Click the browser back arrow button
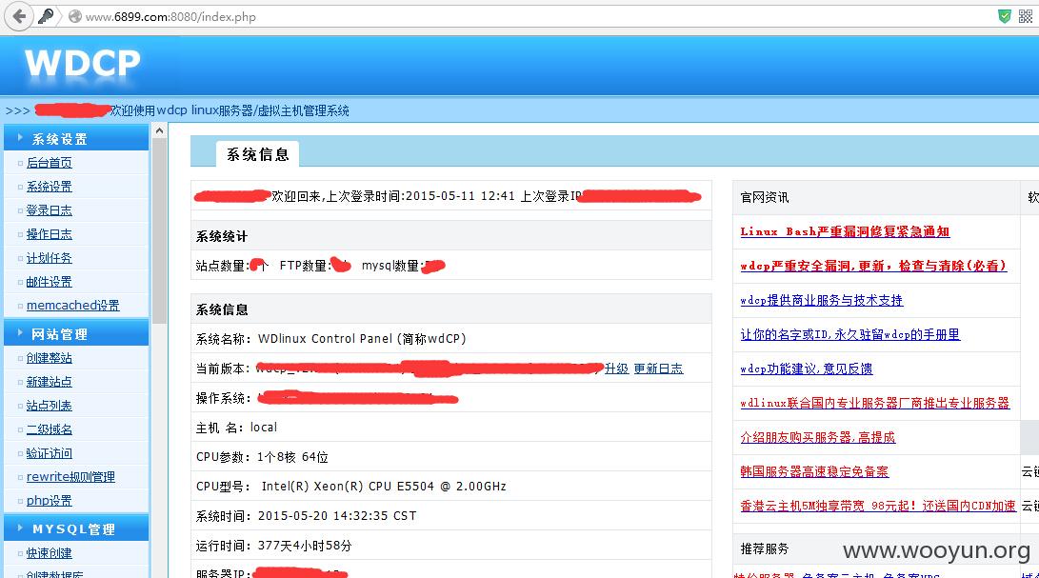Viewport: 1039px width, 578px height. click(x=19, y=16)
